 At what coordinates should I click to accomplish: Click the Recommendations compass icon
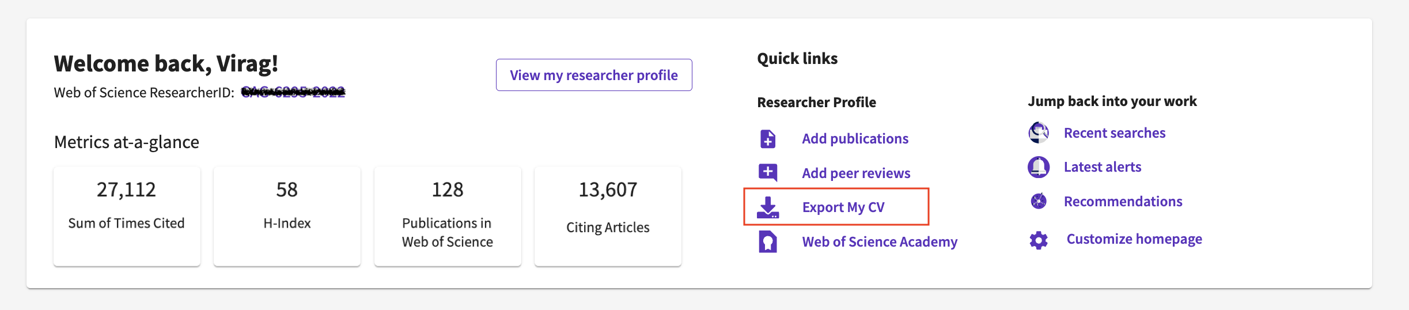point(1039,201)
